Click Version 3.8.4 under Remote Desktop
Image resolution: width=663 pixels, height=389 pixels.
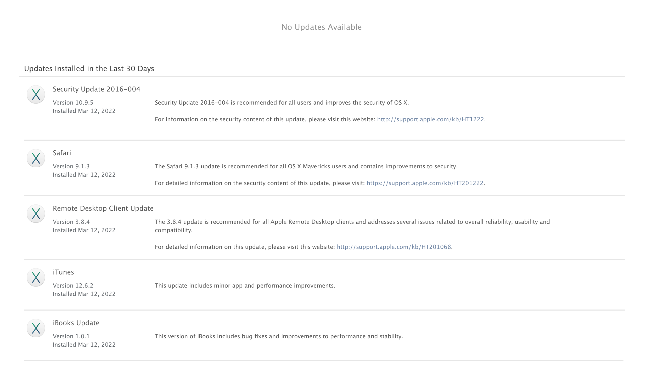[71, 222]
